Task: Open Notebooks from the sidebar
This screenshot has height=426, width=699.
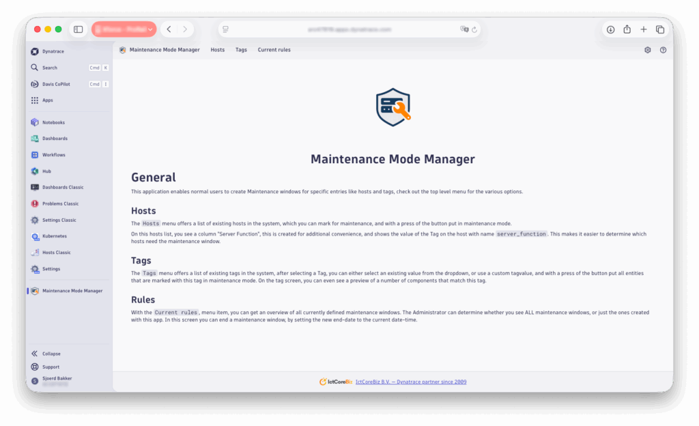Action: pos(53,122)
